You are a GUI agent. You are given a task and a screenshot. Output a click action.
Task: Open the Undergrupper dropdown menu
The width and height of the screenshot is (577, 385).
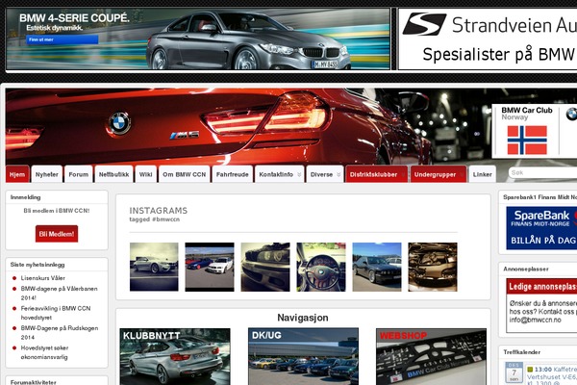(439, 174)
